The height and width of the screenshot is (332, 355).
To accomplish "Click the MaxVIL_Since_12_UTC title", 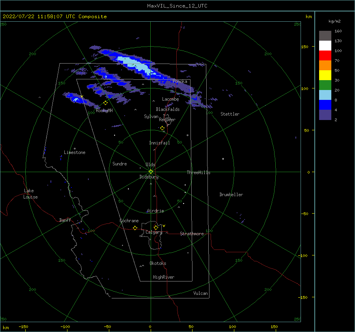I will 177,6.
